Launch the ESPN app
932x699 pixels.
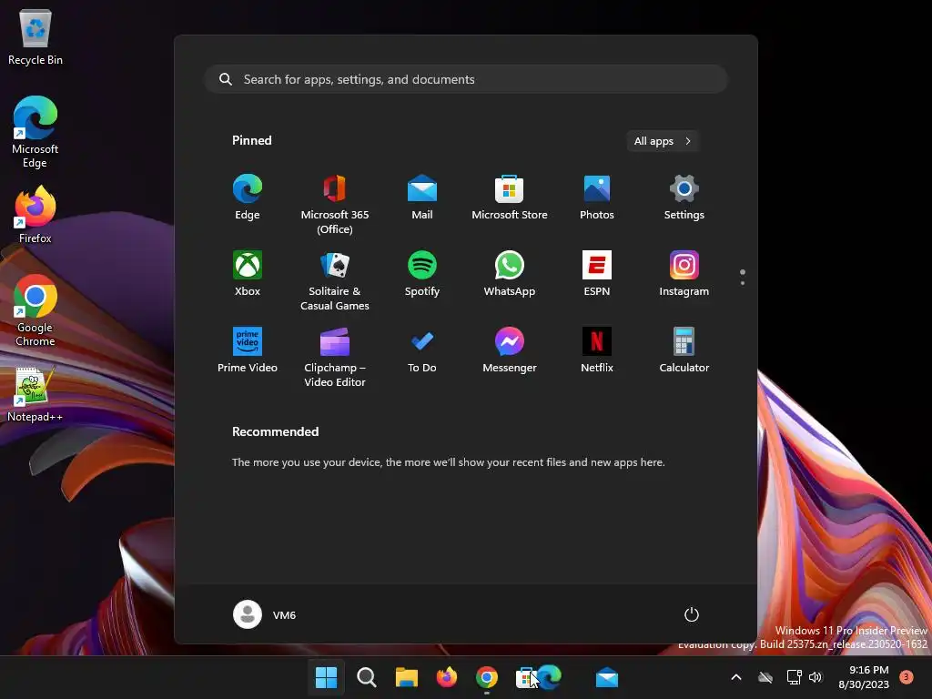pos(597,274)
